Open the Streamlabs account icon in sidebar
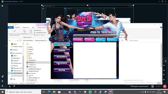168x94 pixels. 2,86
